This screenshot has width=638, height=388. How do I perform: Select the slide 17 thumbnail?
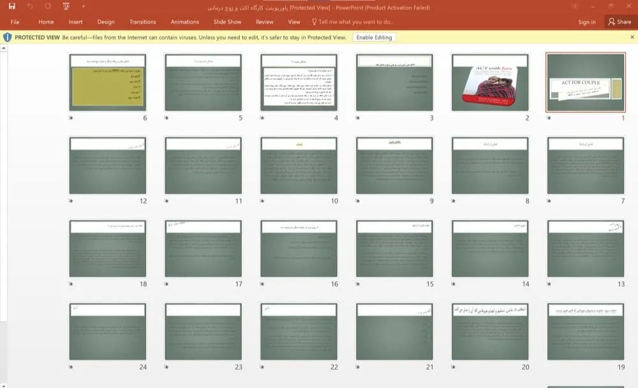203,248
